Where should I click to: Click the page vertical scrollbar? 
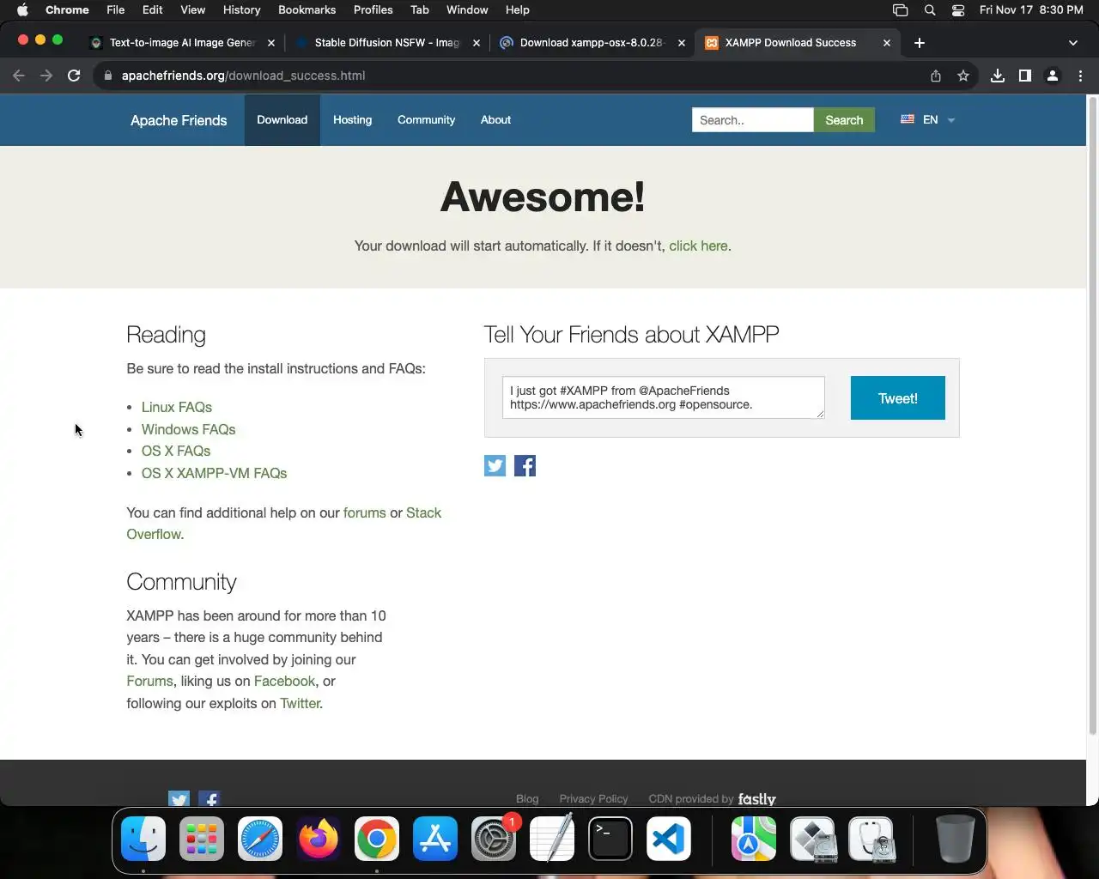(1093, 416)
